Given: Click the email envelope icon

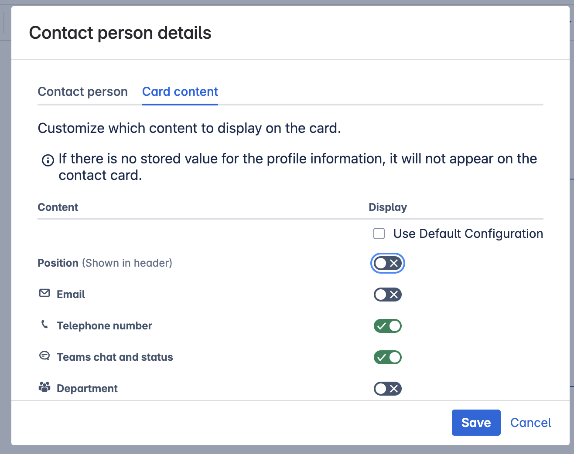Looking at the screenshot, I should point(44,293).
